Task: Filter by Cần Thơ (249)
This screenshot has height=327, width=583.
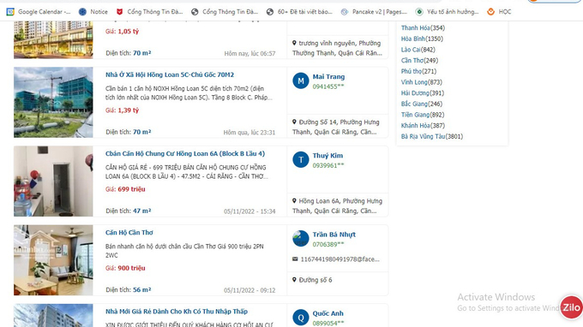Action: coord(419,60)
